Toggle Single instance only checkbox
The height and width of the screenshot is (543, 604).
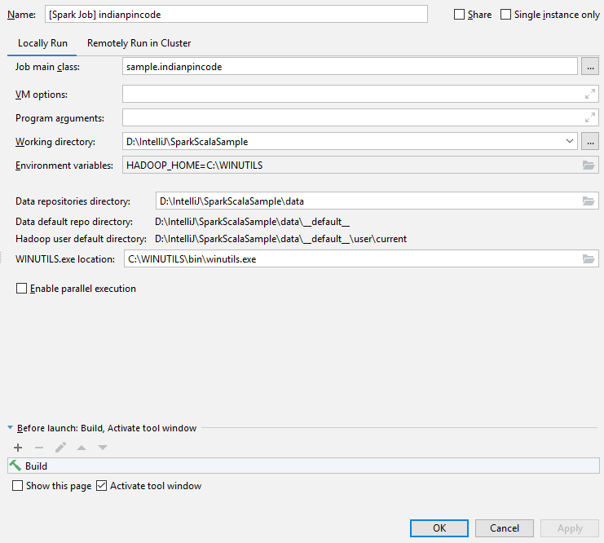[x=506, y=15]
